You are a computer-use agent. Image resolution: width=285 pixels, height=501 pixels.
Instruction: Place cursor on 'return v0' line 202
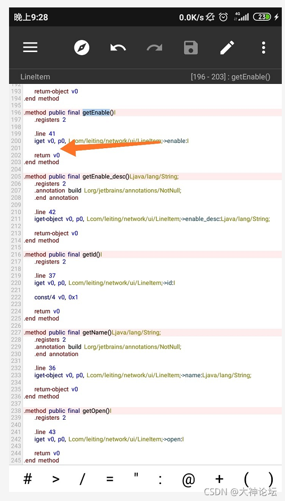(x=47, y=155)
